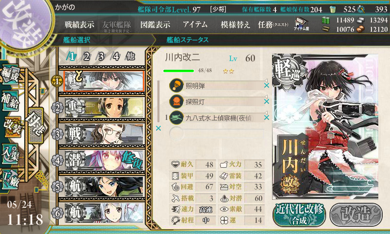Unequip the 九八式水上偵察機 with its X

266,117
